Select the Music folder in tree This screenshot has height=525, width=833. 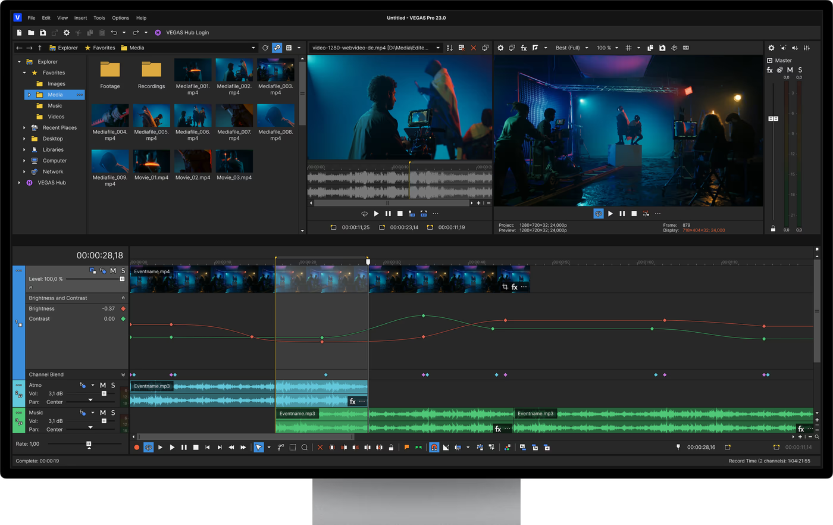click(55, 105)
